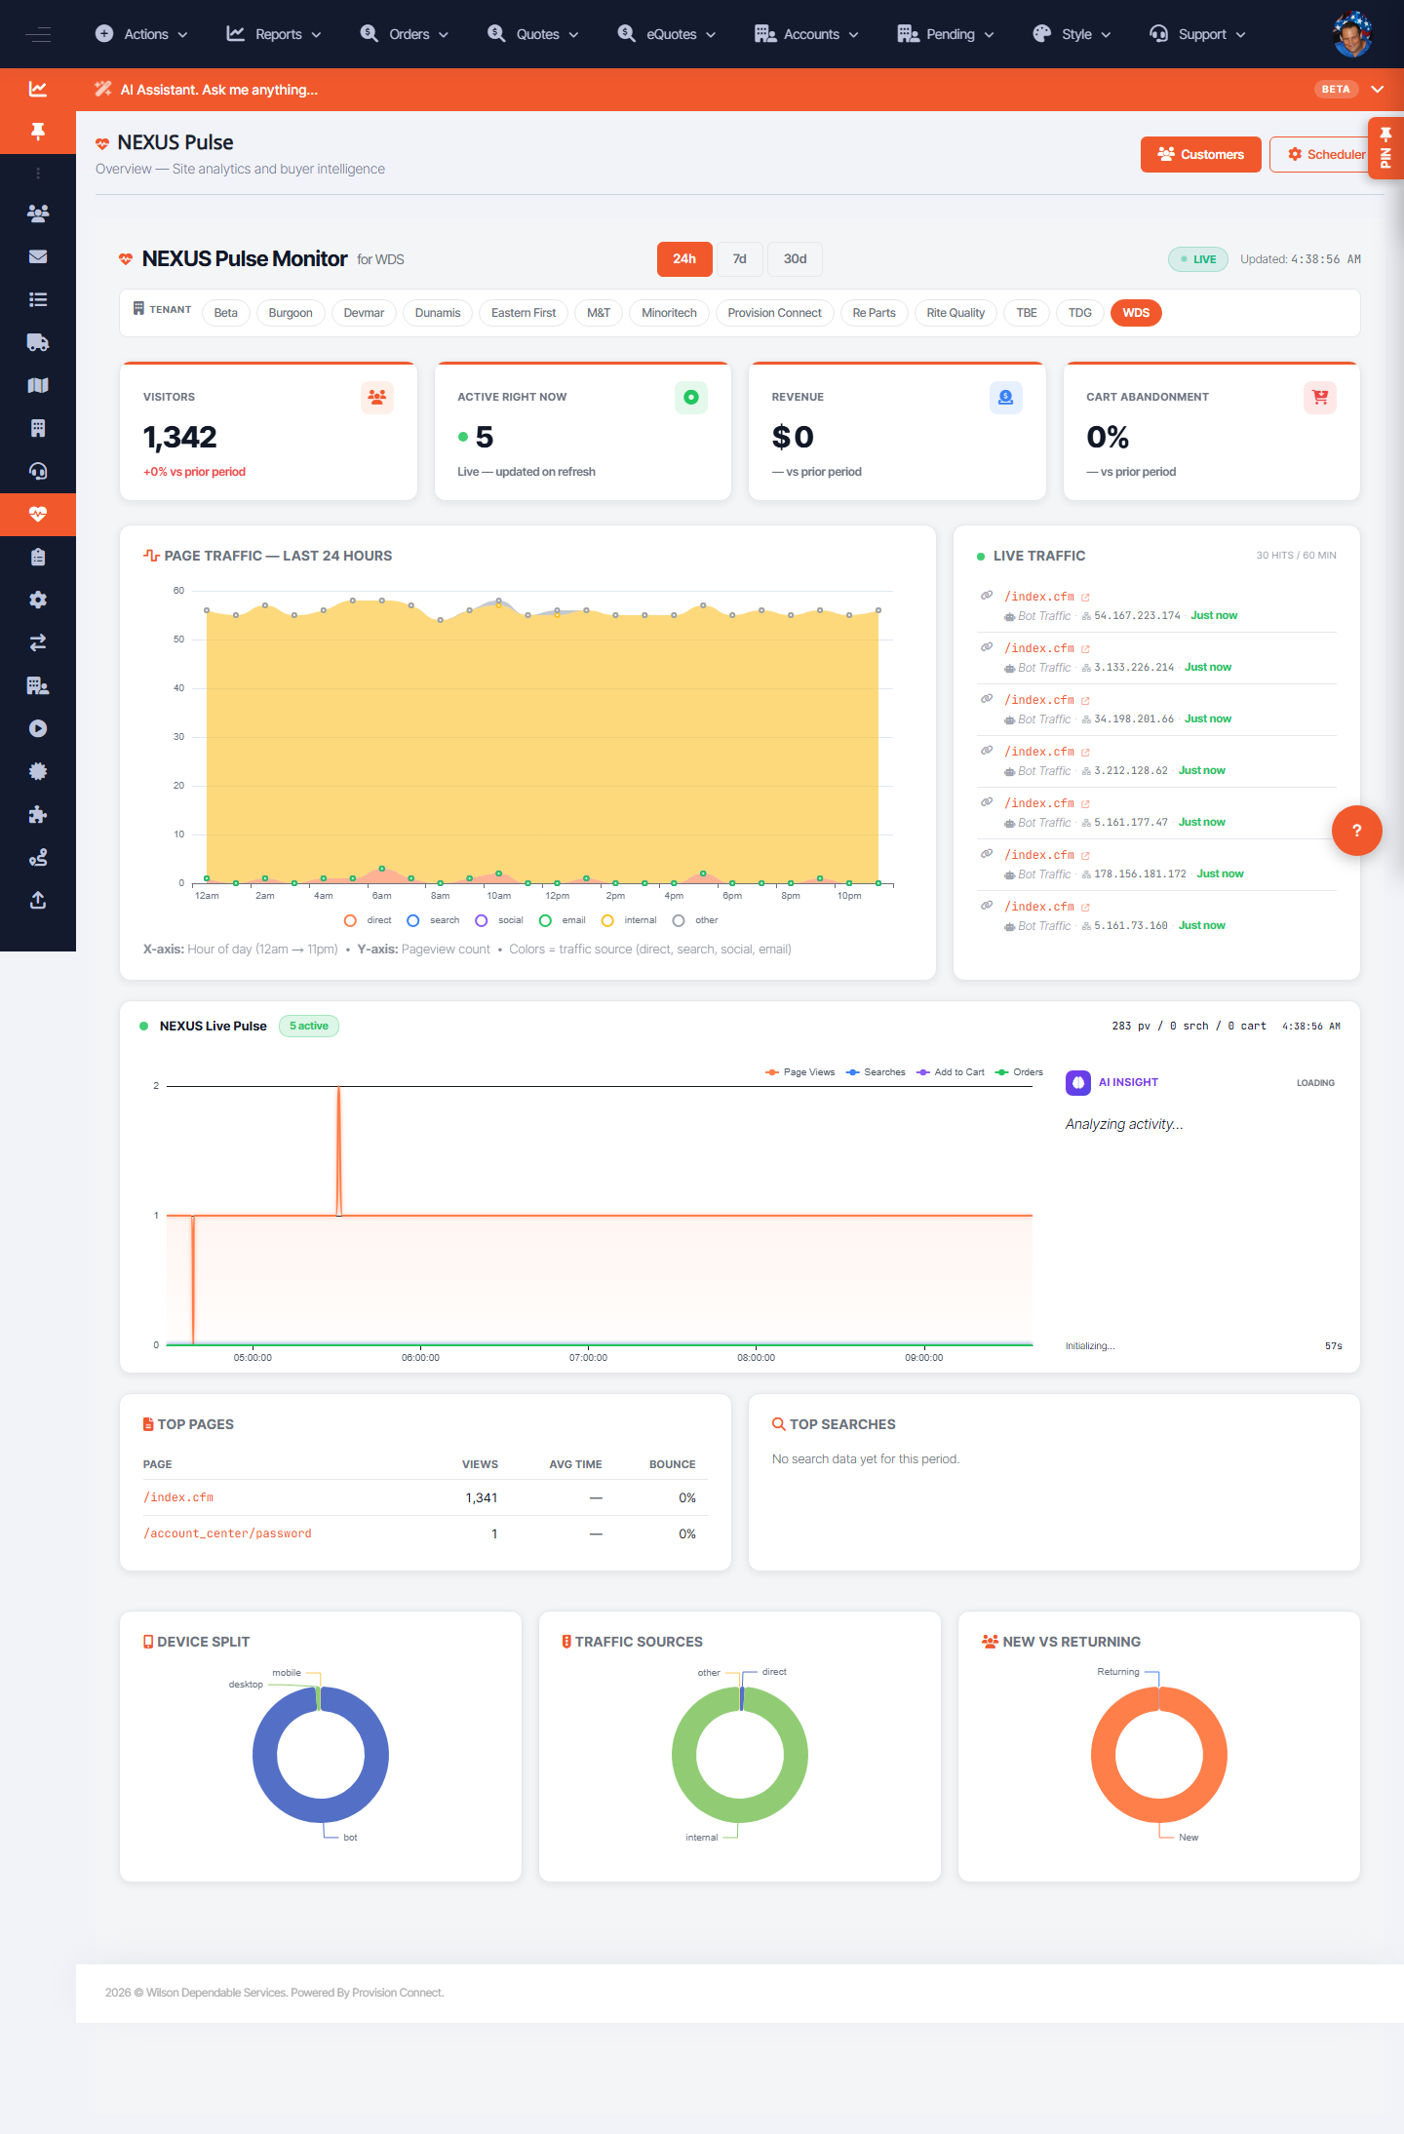Open the building sidebar icon
Image resolution: width=1404 pixels, height=2134 pixels.
[x=38, y=428]
